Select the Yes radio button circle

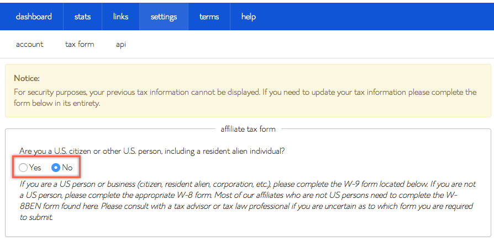coord(23,167)
